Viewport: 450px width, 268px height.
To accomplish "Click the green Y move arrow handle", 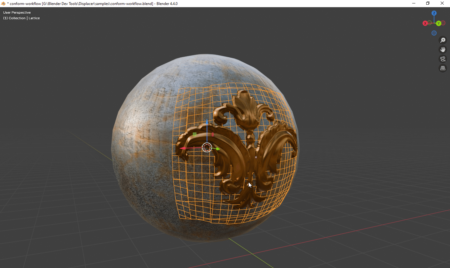I will pos(218,149).
